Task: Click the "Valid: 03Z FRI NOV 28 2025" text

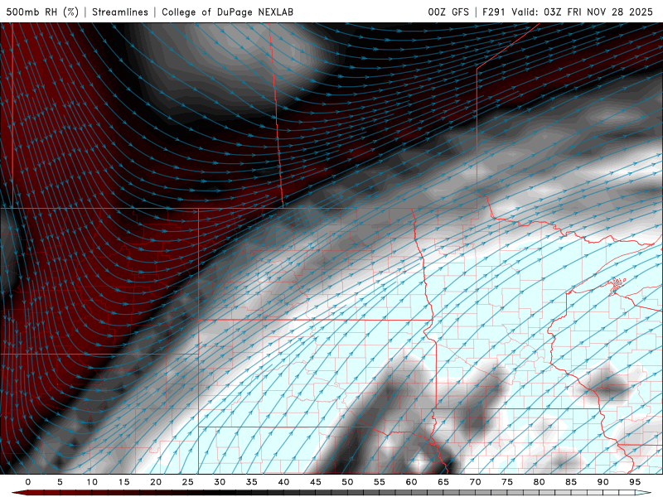Action: click(x=583, y=12)
